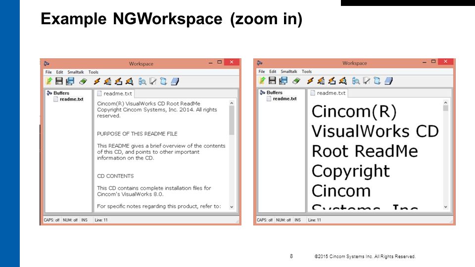Open the File menu in left Workspace window

pos(48,72)
